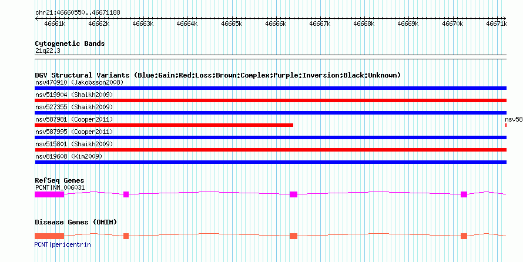Click the red loss bar under nsv519904
Screen dimensions: 523x262
click(x=270, y=100)
